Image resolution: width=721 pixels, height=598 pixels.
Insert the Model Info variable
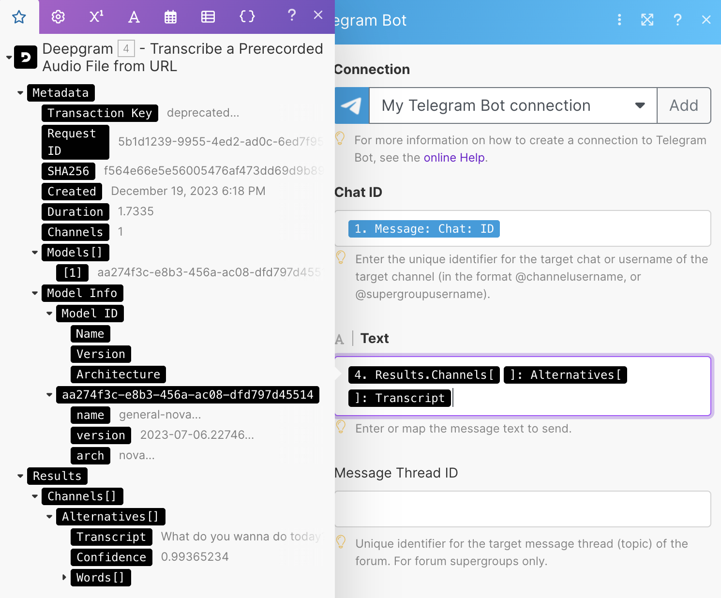pyautogui.click(x=82, y=293)
